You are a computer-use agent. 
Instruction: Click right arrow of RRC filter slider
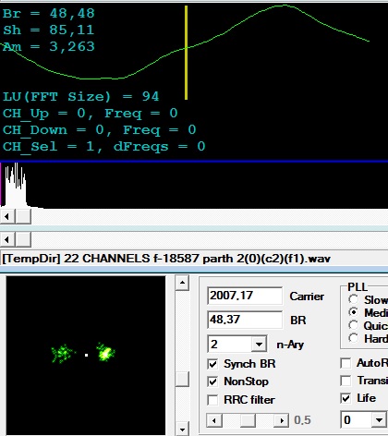pyautogui.click(x=281, y=420)
